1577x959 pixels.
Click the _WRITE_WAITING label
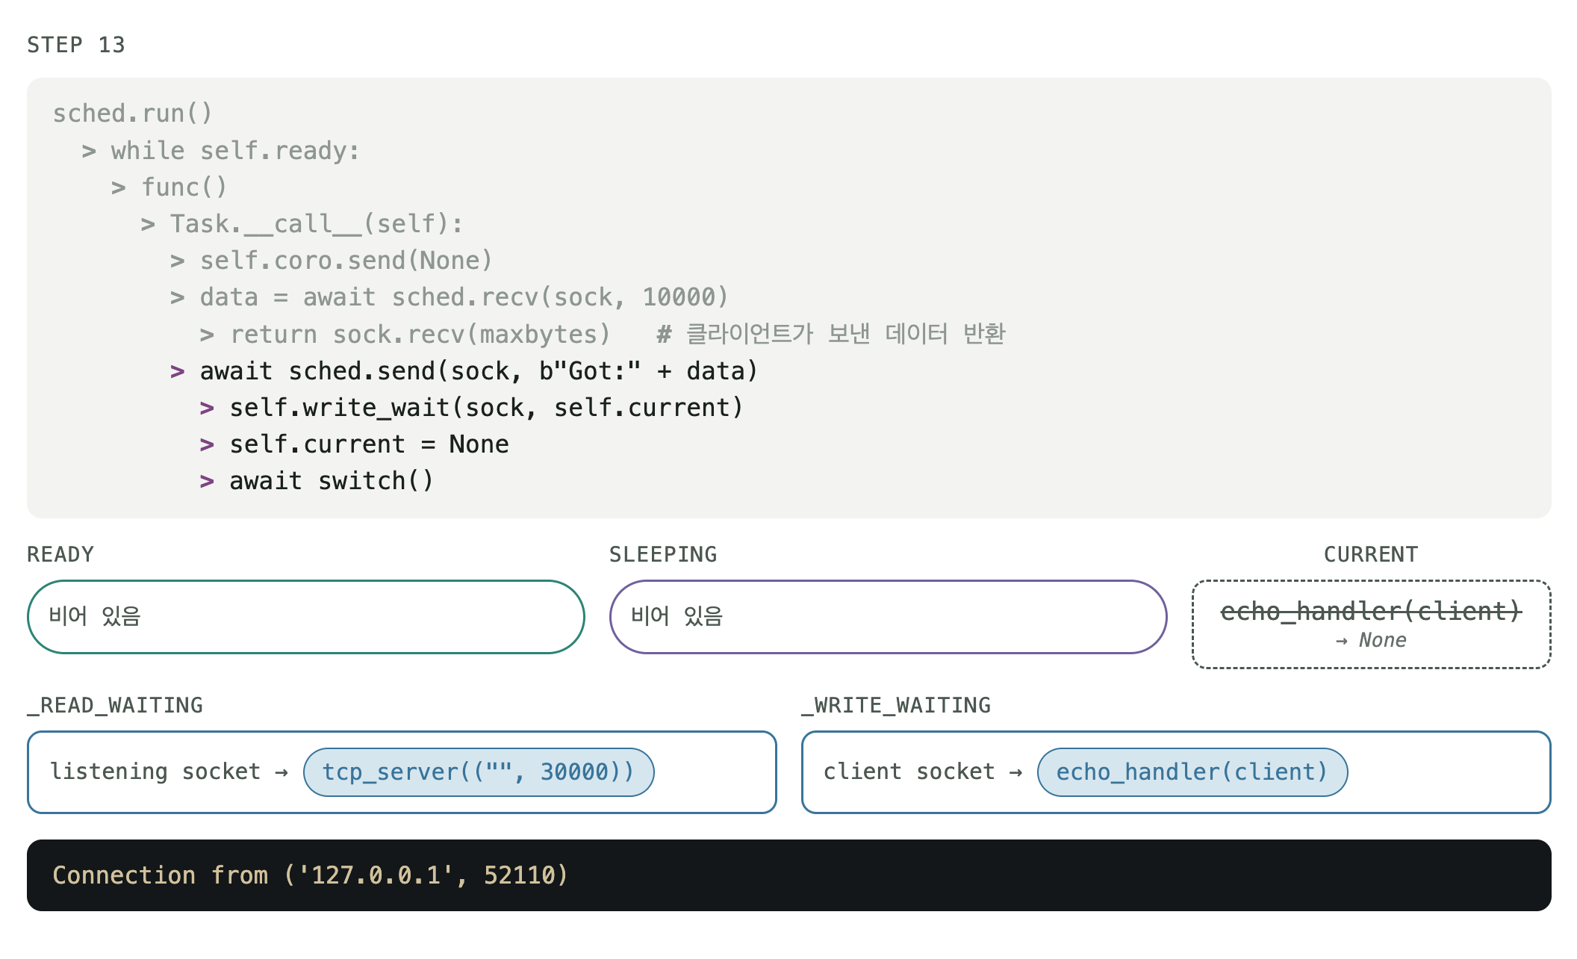click(896, 705)
